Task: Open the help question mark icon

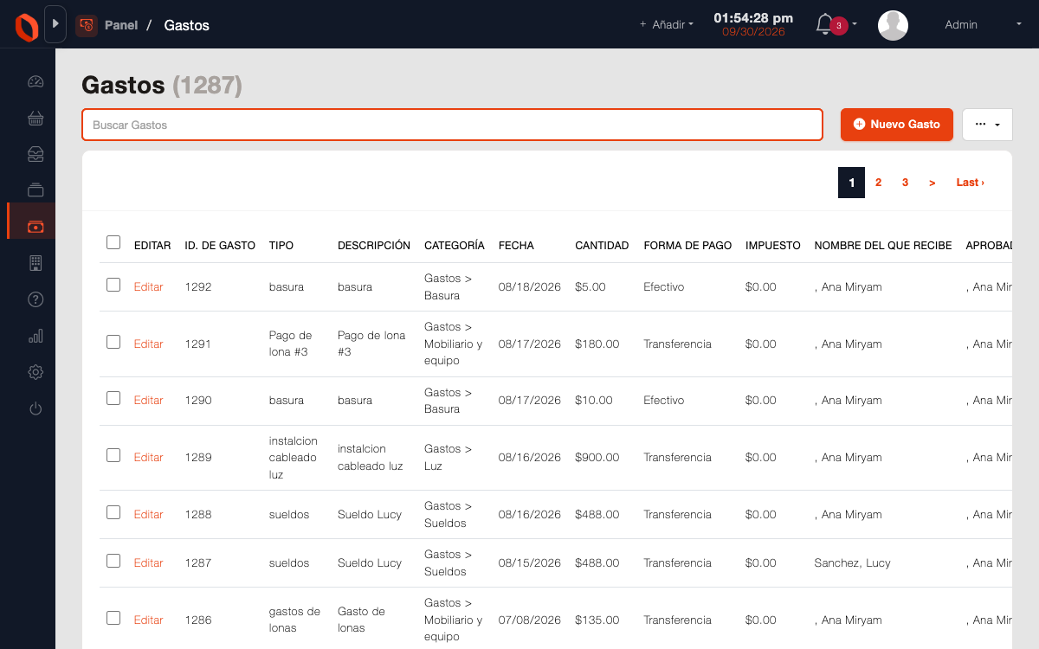Action: (x=35, y=299)
